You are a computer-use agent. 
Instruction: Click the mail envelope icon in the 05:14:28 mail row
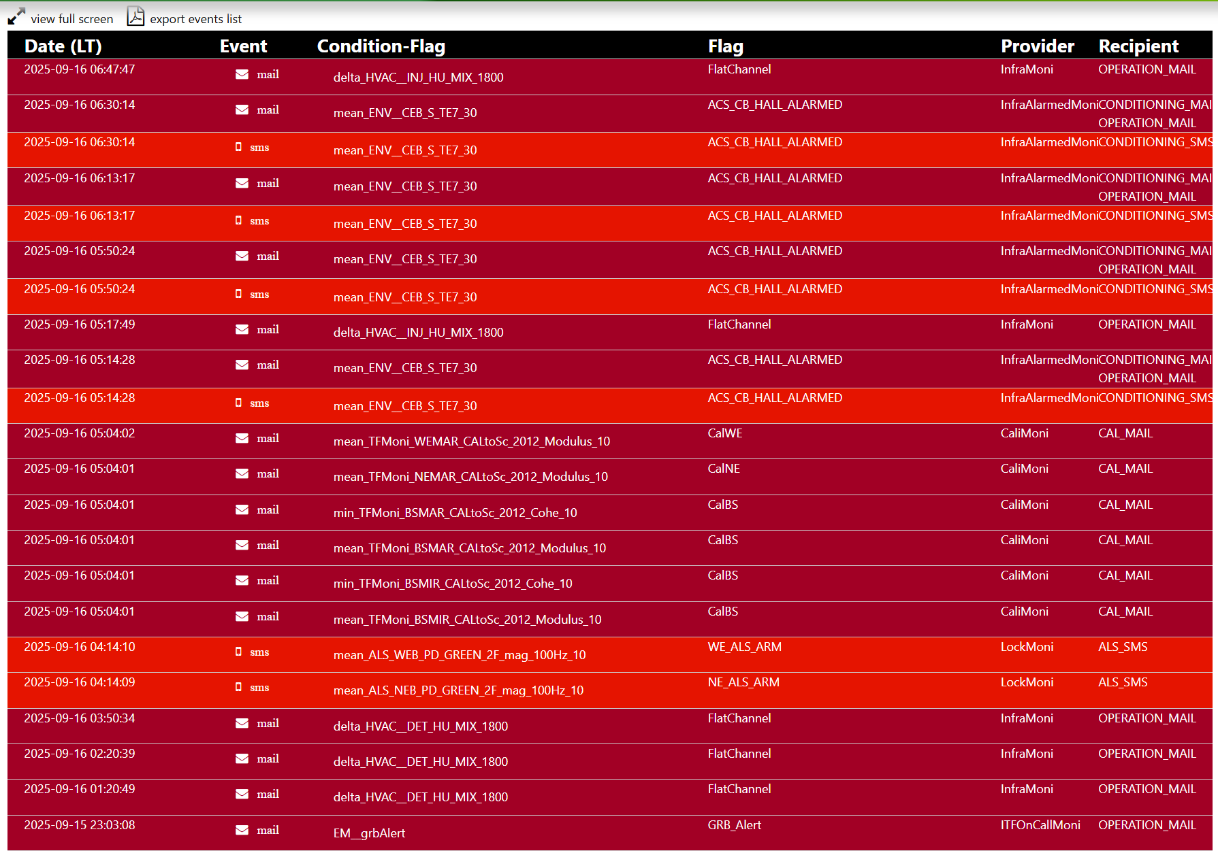242,365
